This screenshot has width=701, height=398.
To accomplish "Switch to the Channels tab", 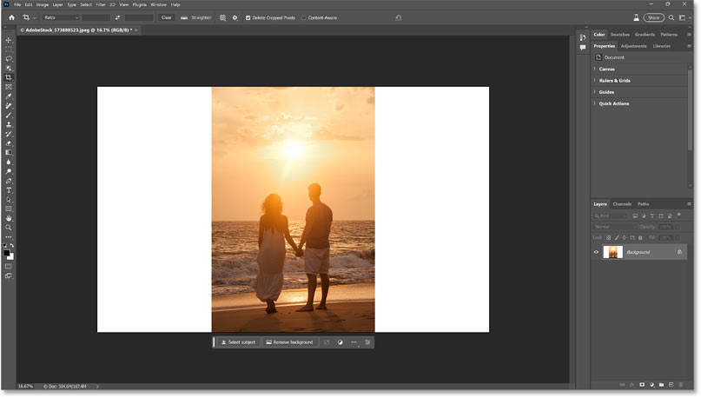I will [x=622, y=204].
